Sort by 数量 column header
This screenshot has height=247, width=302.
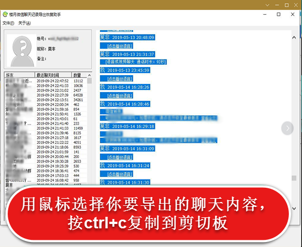click(80, 75)
